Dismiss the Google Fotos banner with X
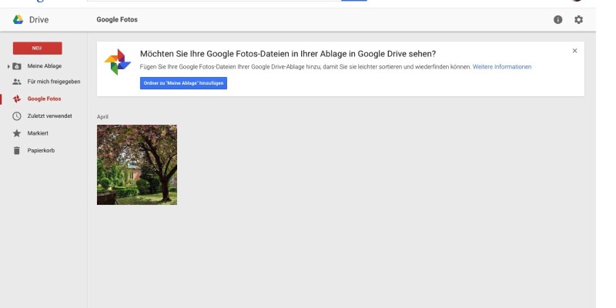The height and width of the screenshot is (308, 616). click(x=574, y=51)
